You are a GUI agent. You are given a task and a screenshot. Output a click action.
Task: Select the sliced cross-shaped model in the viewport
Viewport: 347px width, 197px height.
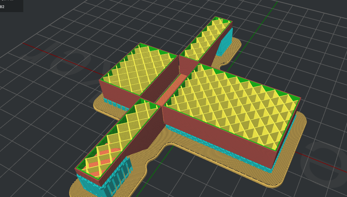(188, 106)
